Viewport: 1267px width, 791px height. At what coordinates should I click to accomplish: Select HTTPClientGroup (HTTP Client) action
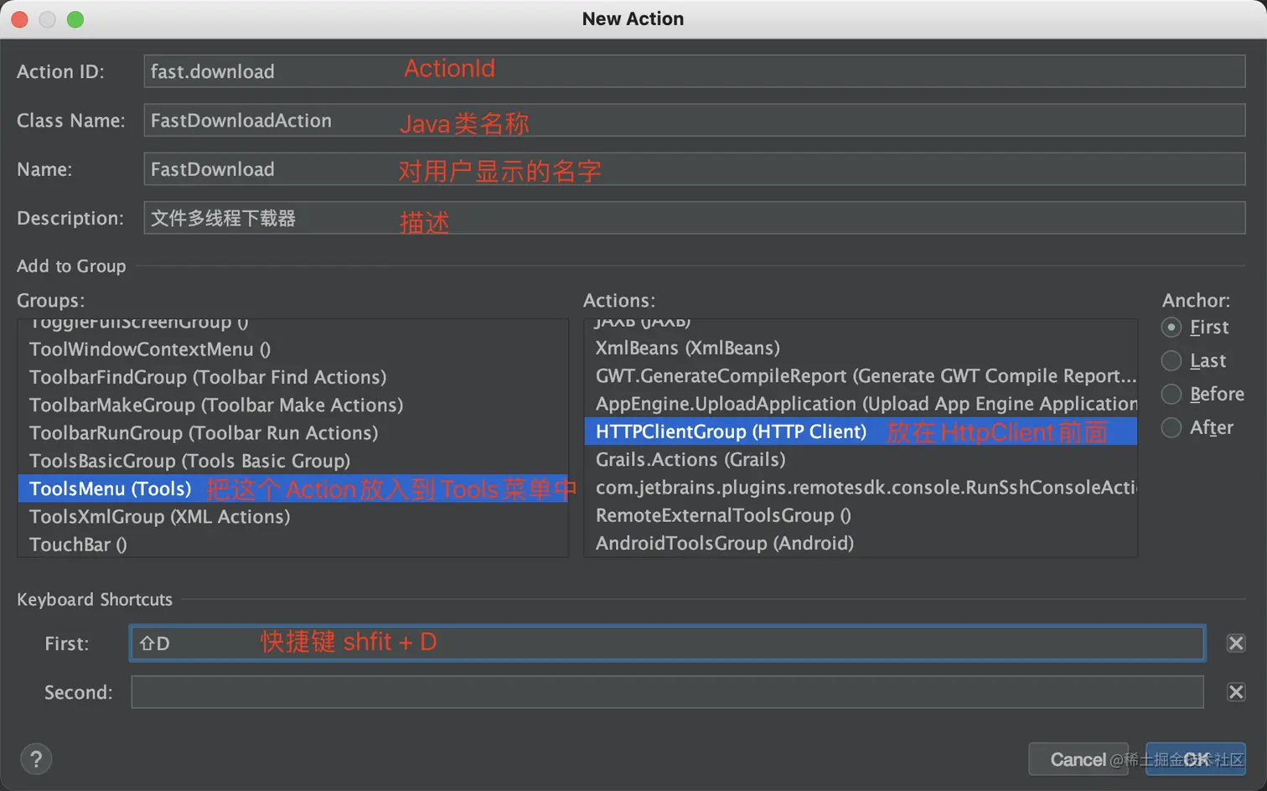pyautogui.click(x=731, y=432)
